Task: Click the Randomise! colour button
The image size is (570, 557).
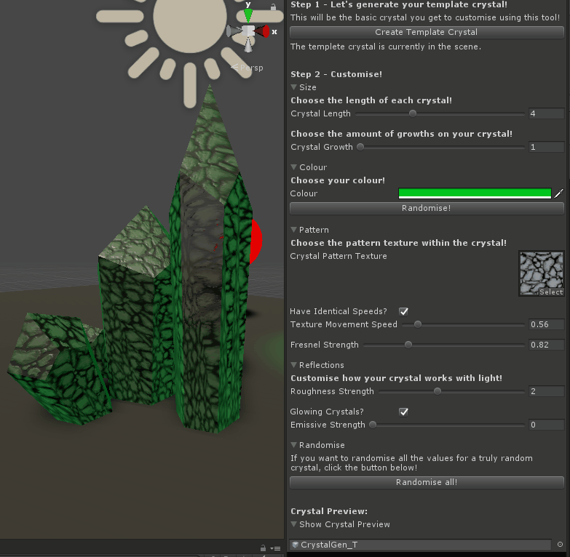Action: [x=427, y=208]
